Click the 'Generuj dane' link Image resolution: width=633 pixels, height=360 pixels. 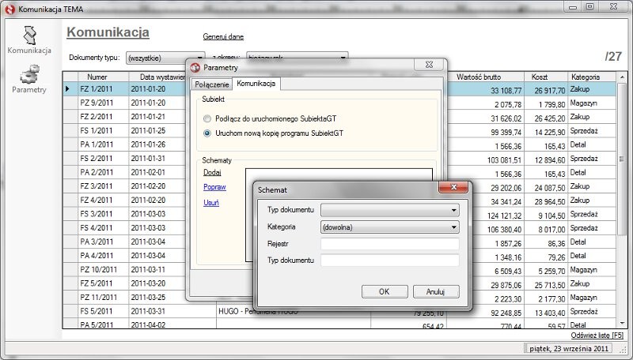[224, 36]
